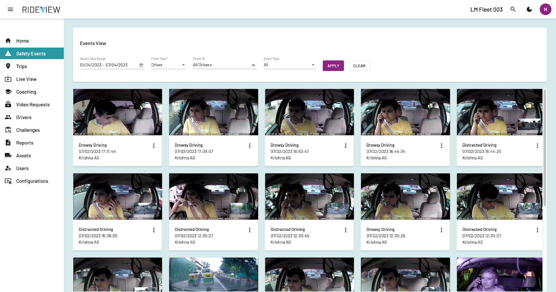Click the Live View icon
The height and width of the screenshot is (292, 556).
8,79
